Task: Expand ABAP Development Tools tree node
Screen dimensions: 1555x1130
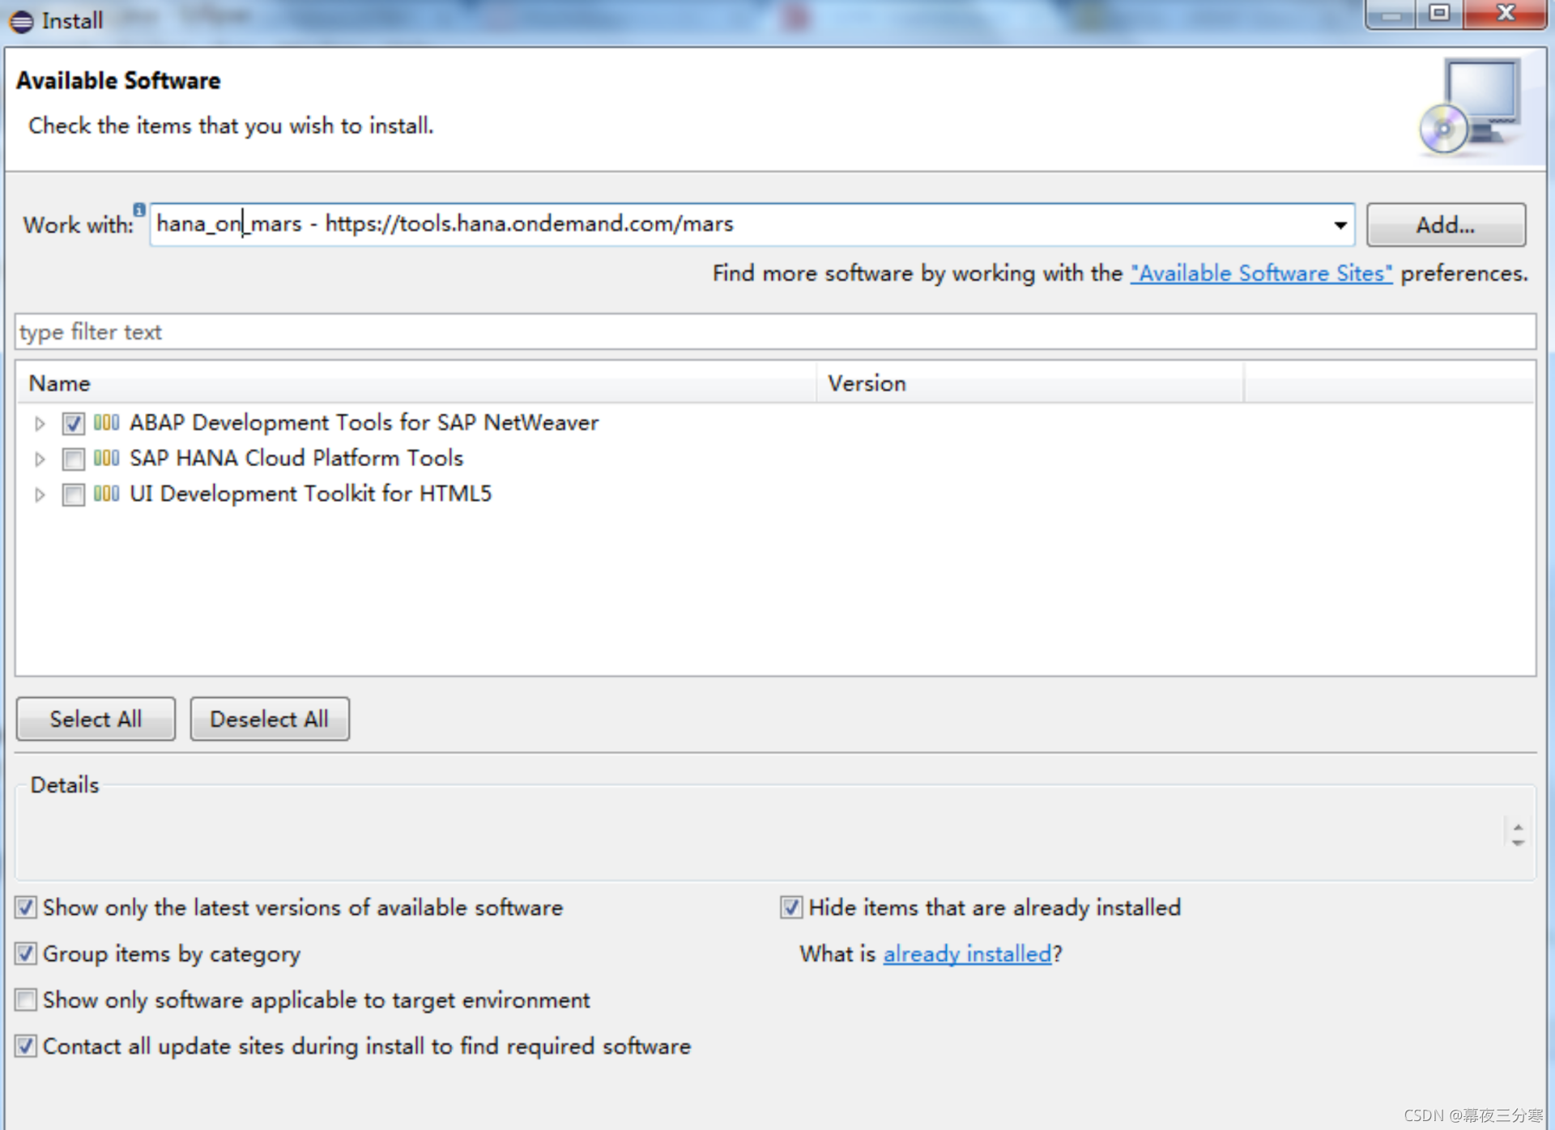Action: click(x=39, y=423)
